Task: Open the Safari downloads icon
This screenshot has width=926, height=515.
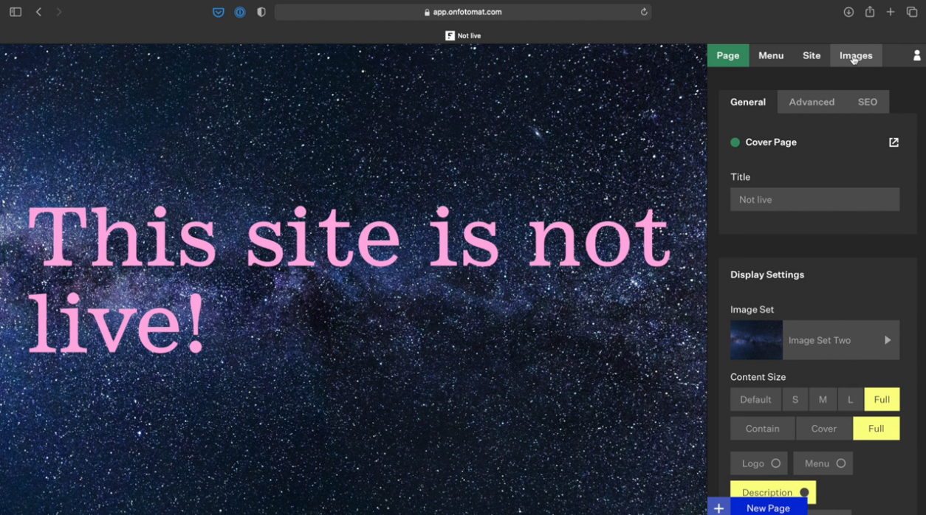Action: click(848, 12)
